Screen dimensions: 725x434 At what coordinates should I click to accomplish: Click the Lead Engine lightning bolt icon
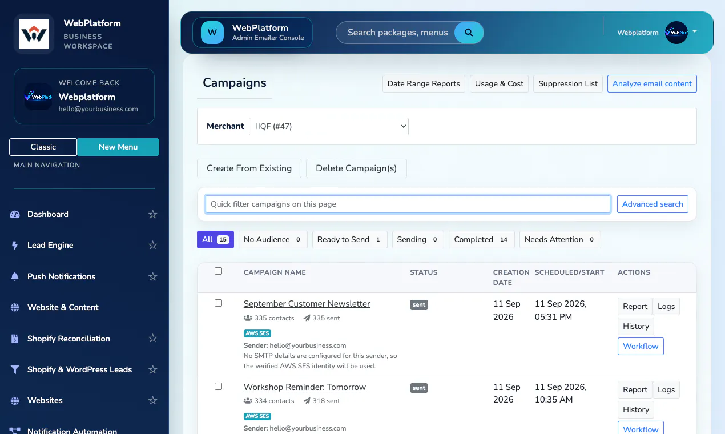coord(15,245)
